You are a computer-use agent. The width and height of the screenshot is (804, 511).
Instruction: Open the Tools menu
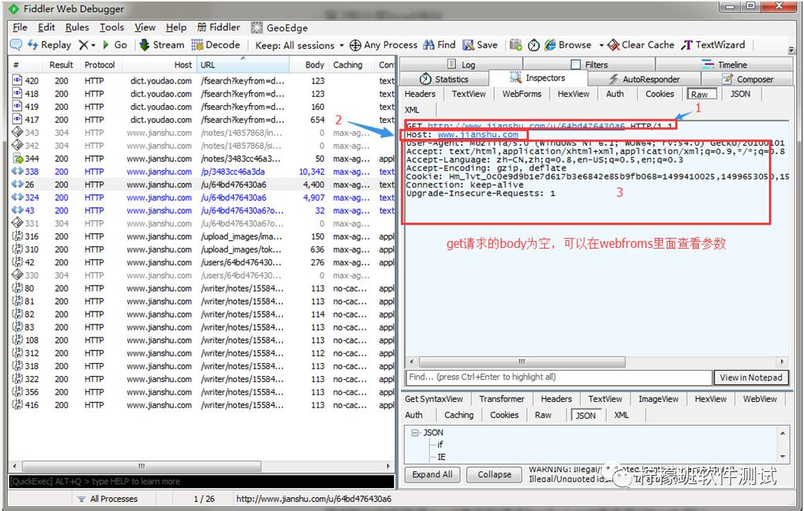(112, 28)
